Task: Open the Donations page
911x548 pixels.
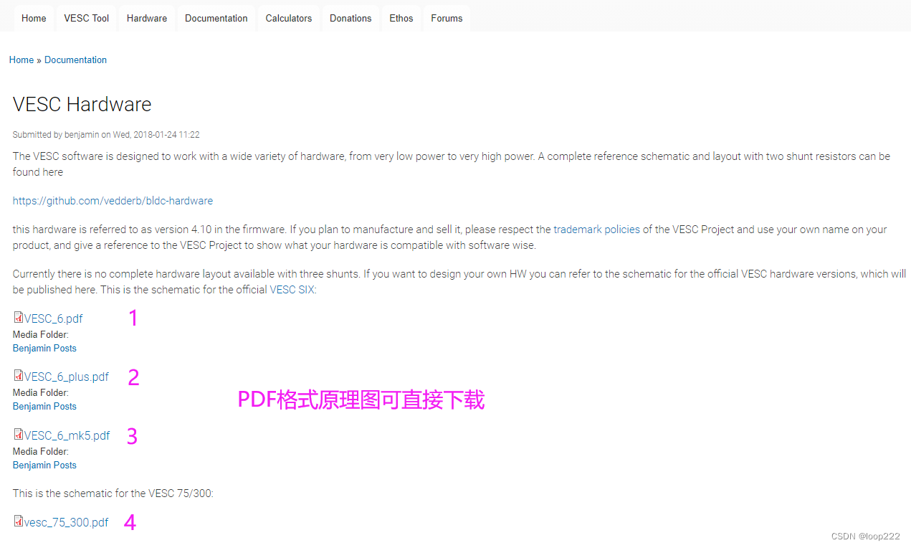Action: (350, 18)
